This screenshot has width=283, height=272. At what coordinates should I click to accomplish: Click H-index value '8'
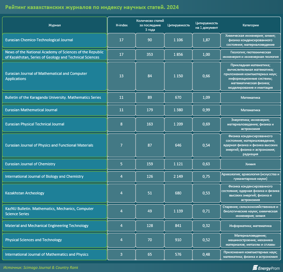click(122, 124)
